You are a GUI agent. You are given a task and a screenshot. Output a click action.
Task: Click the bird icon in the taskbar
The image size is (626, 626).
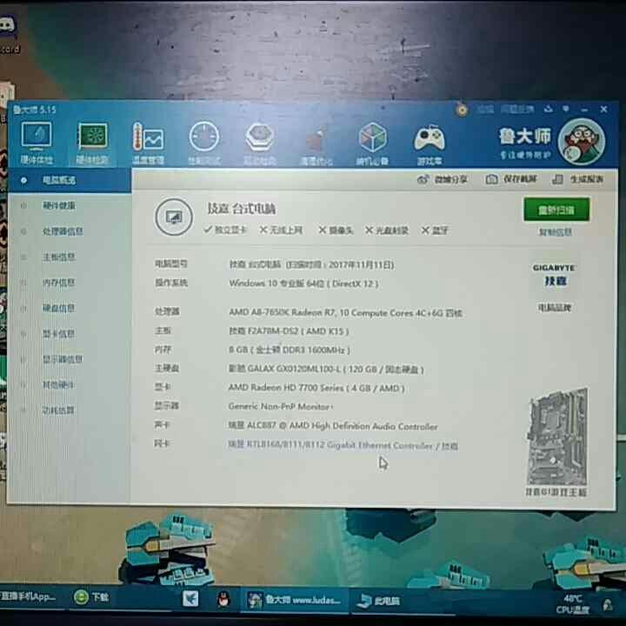point(190,598)
